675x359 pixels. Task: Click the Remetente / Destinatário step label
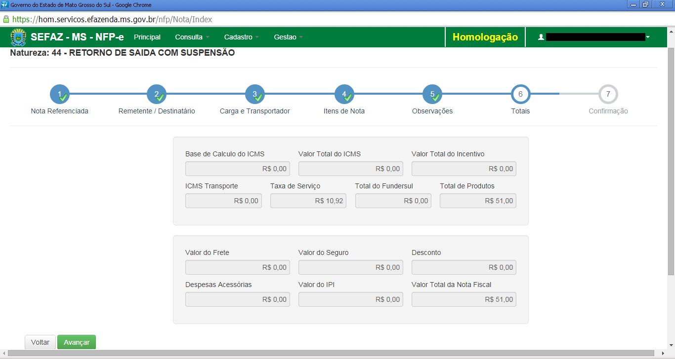[x=157, y=111]
